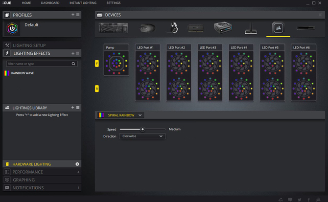Image resolution: width=328 pixels, height=202 pixels.
Task: Expand the Notifications section
Action: (x=42, y=188)
